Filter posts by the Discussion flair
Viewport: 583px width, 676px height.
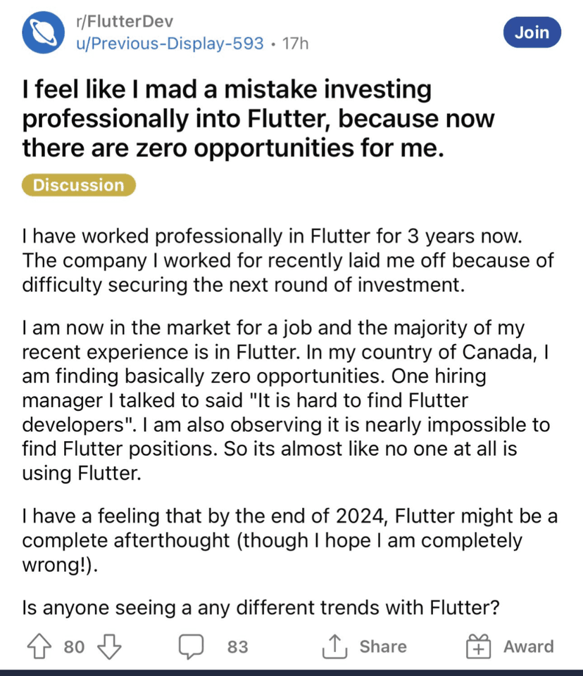79,185
